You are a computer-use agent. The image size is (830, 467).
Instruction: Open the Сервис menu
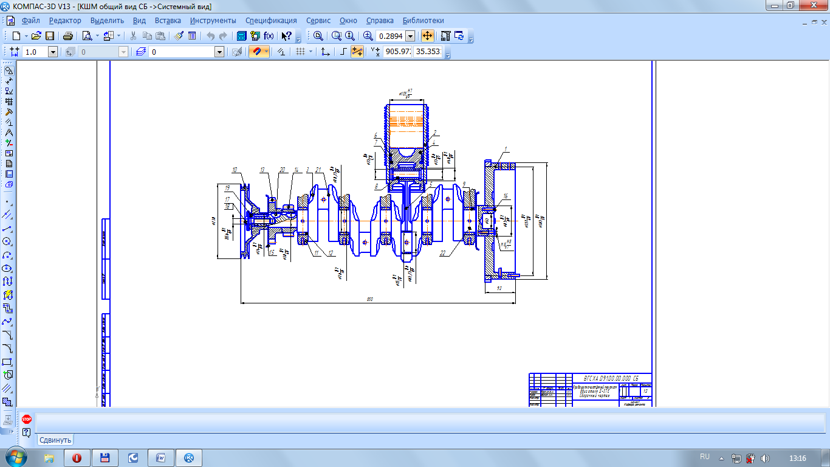pos(318,20)
